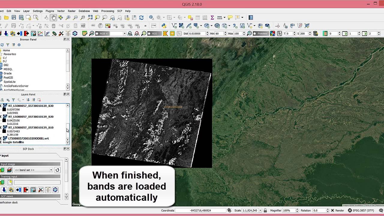Select the Pan Map hand tool
The width and height of the screenshot is (384, 216).
point(53,18)
